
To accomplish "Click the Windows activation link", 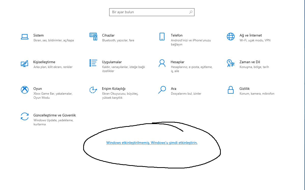I will pyautogui.click(x=152, y=143).
